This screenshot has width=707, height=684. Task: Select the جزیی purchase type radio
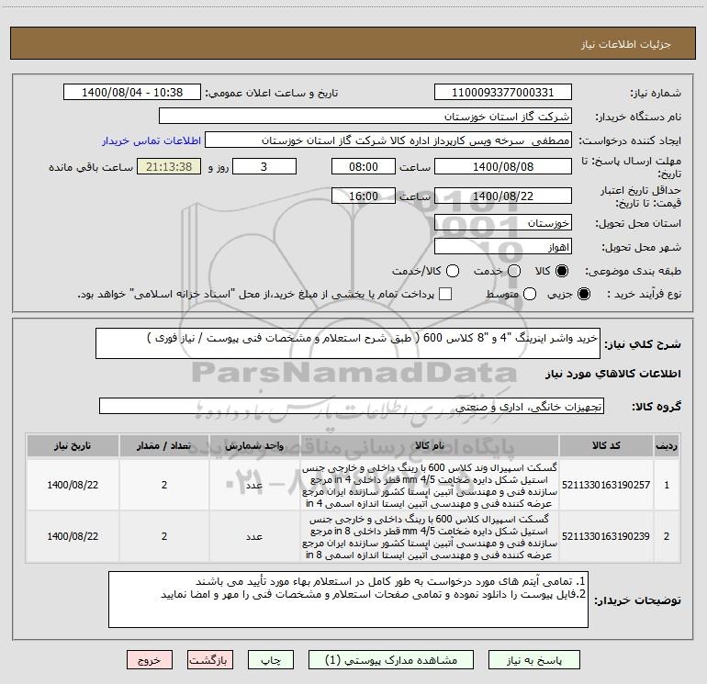tap(584, 294)
